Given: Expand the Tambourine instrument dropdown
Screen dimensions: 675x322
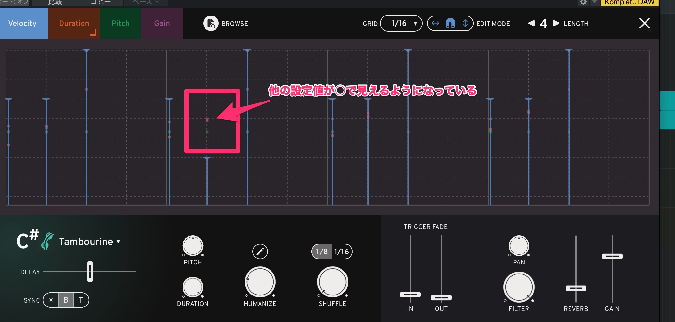Looking at the screenshot, I should tap(118, 242).
